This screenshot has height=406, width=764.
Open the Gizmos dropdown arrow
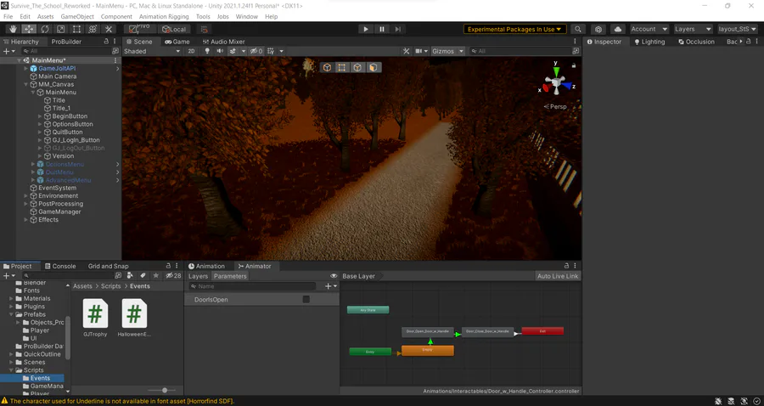tap(462, 51)
